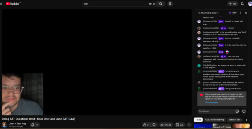The width and height of the screenshot is (252, 129).
Task: Click the emoji in the @khangmai5354 message
Action: click(x=227, y=52)
